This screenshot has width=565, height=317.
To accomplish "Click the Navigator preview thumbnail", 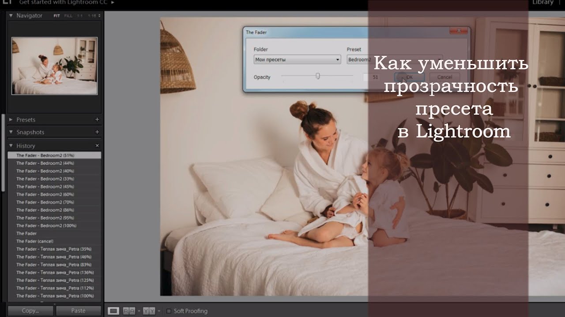I will [54, 66].
